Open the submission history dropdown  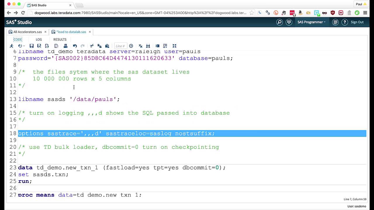pyautogui.click(x=21, y=46)
